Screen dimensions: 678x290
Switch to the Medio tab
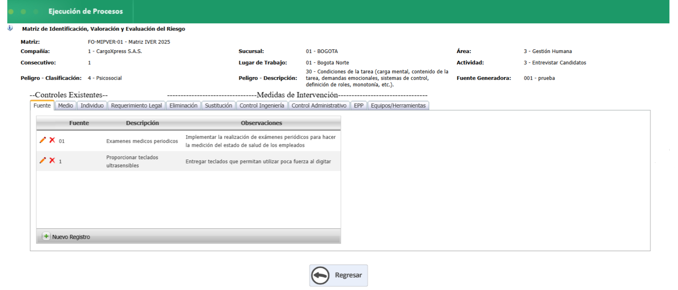[66, 105]
